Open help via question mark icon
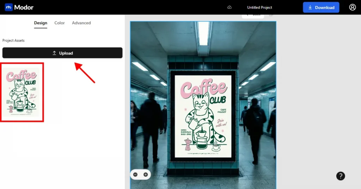 point(340,176)
